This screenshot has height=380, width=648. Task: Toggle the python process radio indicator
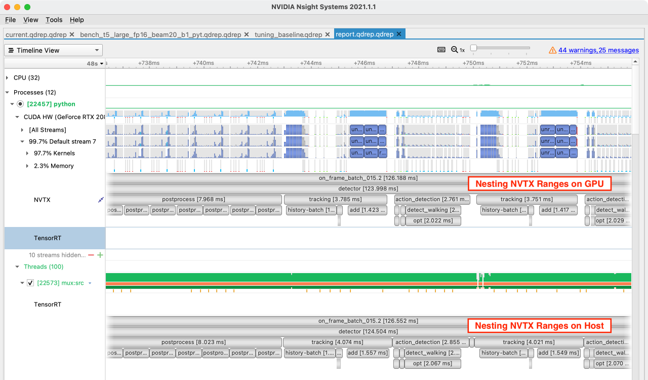tap(20, 104)
